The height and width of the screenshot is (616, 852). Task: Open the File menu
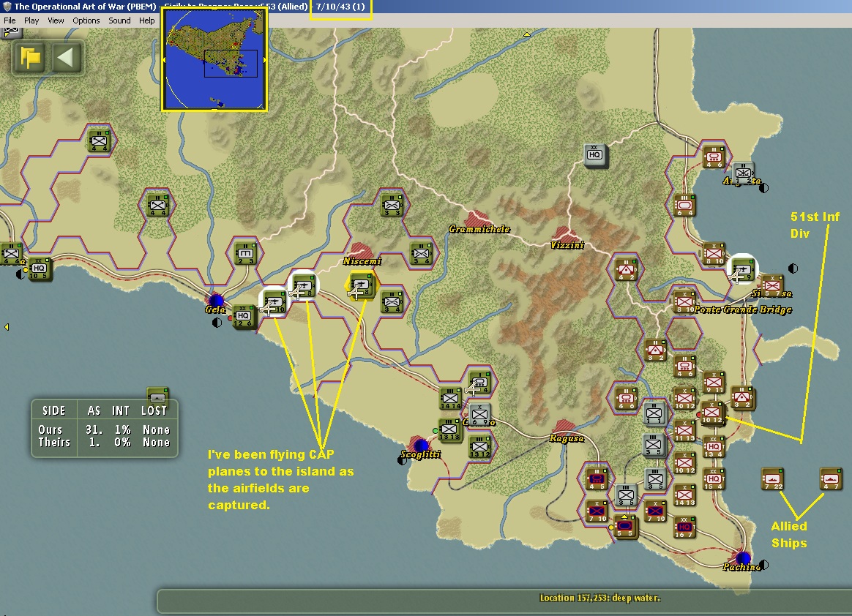pos(10,20)
